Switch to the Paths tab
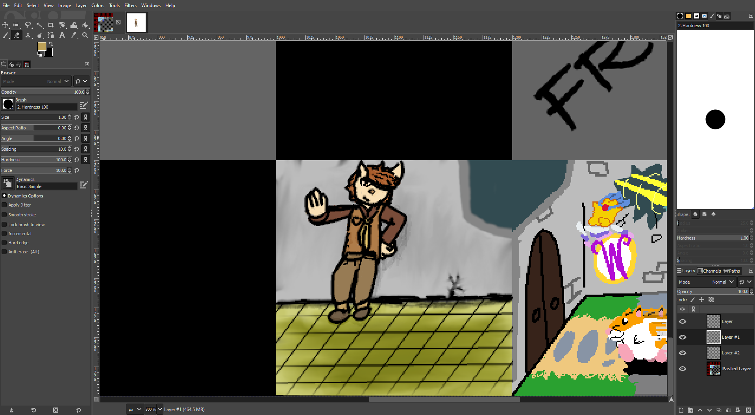 tap(732, 271)
